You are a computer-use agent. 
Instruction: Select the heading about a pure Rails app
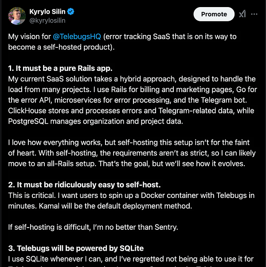[x=60, y=68]
